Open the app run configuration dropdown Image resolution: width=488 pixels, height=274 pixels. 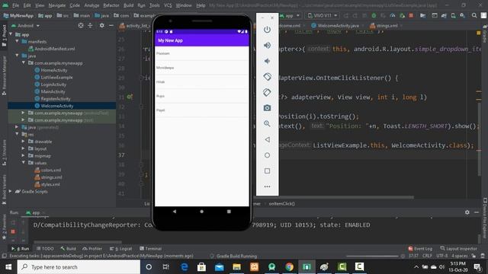(x=290, y=15)
